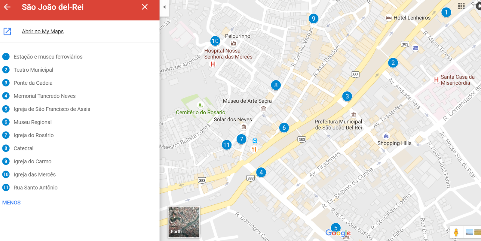Click the Museu de Arte Sacra museum icon

264,108
